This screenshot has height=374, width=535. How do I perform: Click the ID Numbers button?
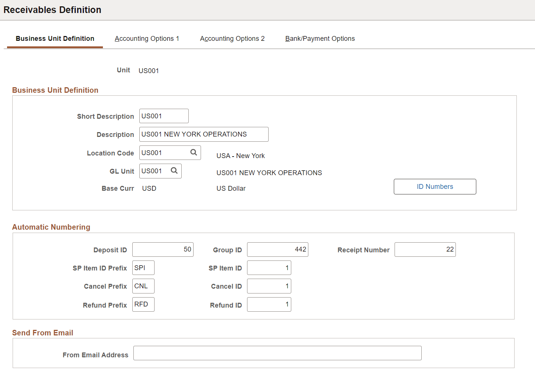coord(435,186)
